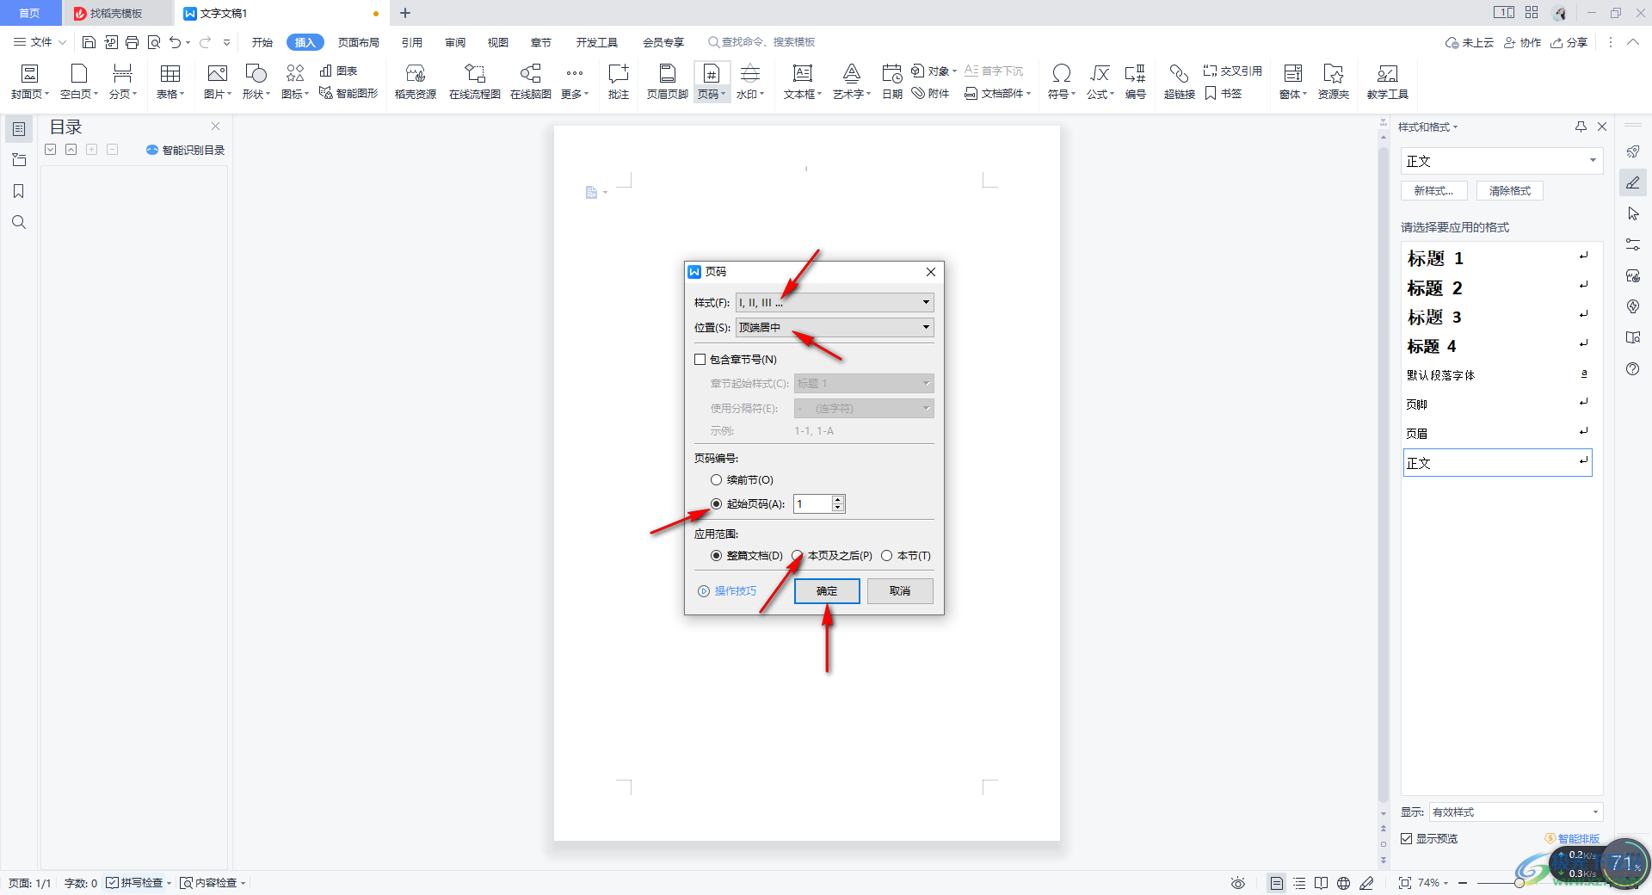The height and width of the screenshot is (895, 1652).
Task: Check the 包含章节号 checkbox
Action: pos(700,360)
